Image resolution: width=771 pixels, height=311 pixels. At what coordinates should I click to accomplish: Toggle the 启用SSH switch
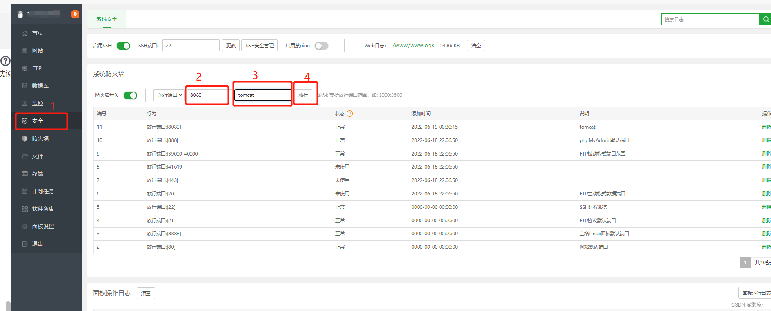123,46
